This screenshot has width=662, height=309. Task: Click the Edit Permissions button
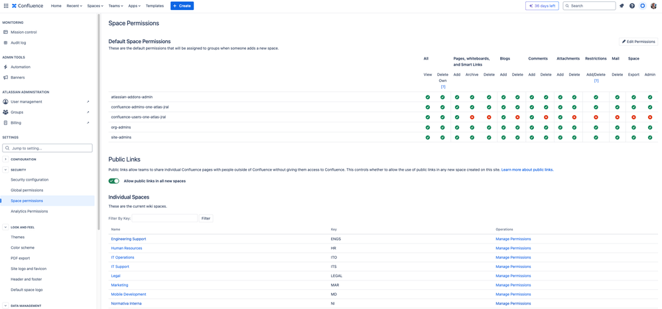click(638, 42)
